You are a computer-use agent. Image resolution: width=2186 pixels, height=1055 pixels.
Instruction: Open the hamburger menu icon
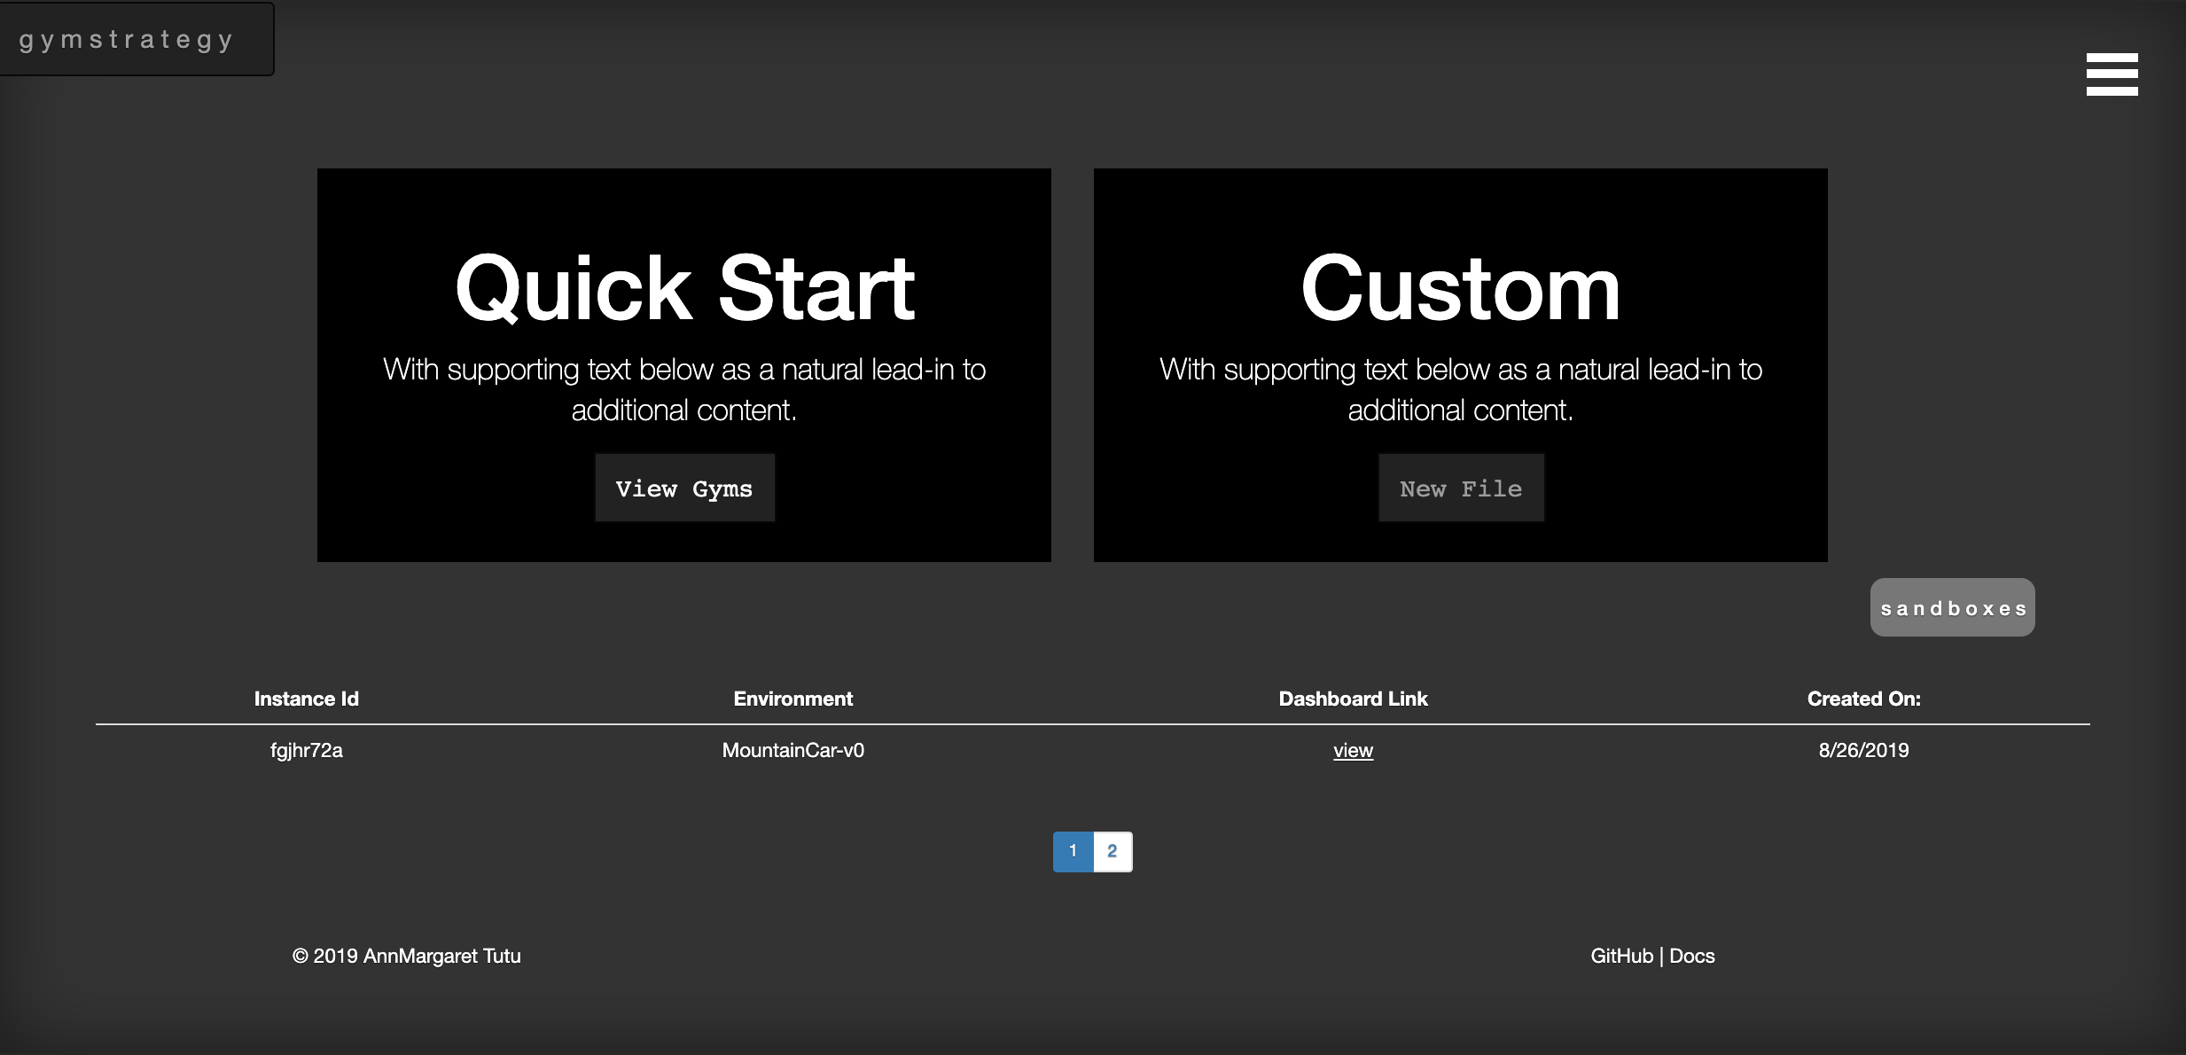pyautogui.click(x=2112, y=74)
